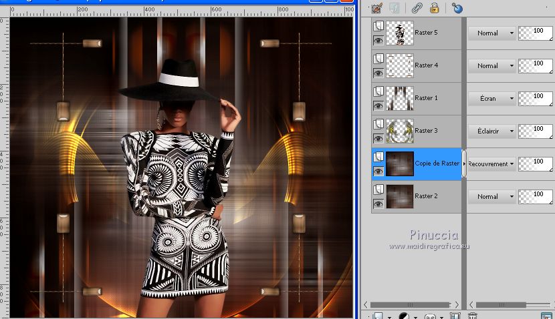Open the Éclaircir blend mode button
Image resolution: width=555 pixels, height=319 pixels.
tap(491, 131)
